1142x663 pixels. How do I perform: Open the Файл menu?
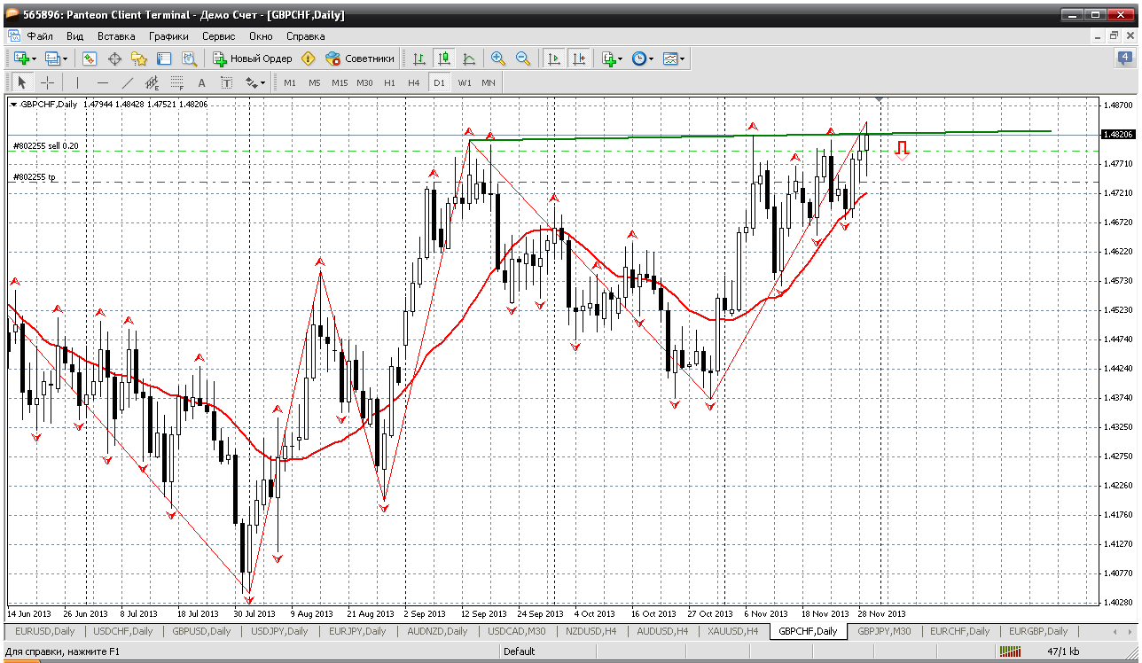(40, 36)
